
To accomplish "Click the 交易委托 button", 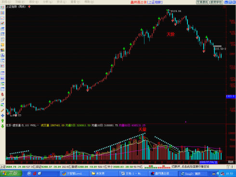I will [x=203, y=2].
